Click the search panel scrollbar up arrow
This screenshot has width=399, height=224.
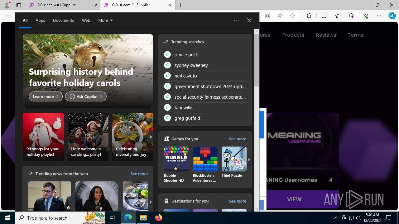click(257, 31)
